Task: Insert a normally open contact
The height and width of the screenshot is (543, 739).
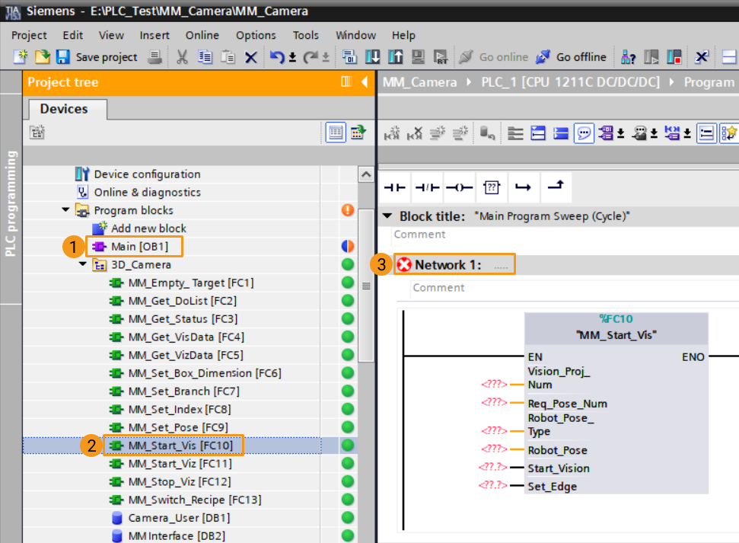Action: click(394, 187)
